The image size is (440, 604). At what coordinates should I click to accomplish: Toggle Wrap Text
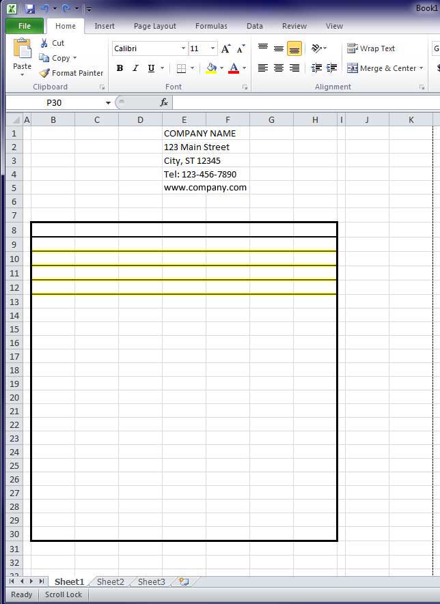click(371, 48)
